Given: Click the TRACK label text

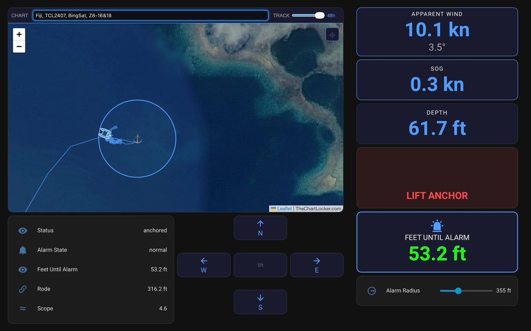Looking at the screenshot, I should coord(281,16).
